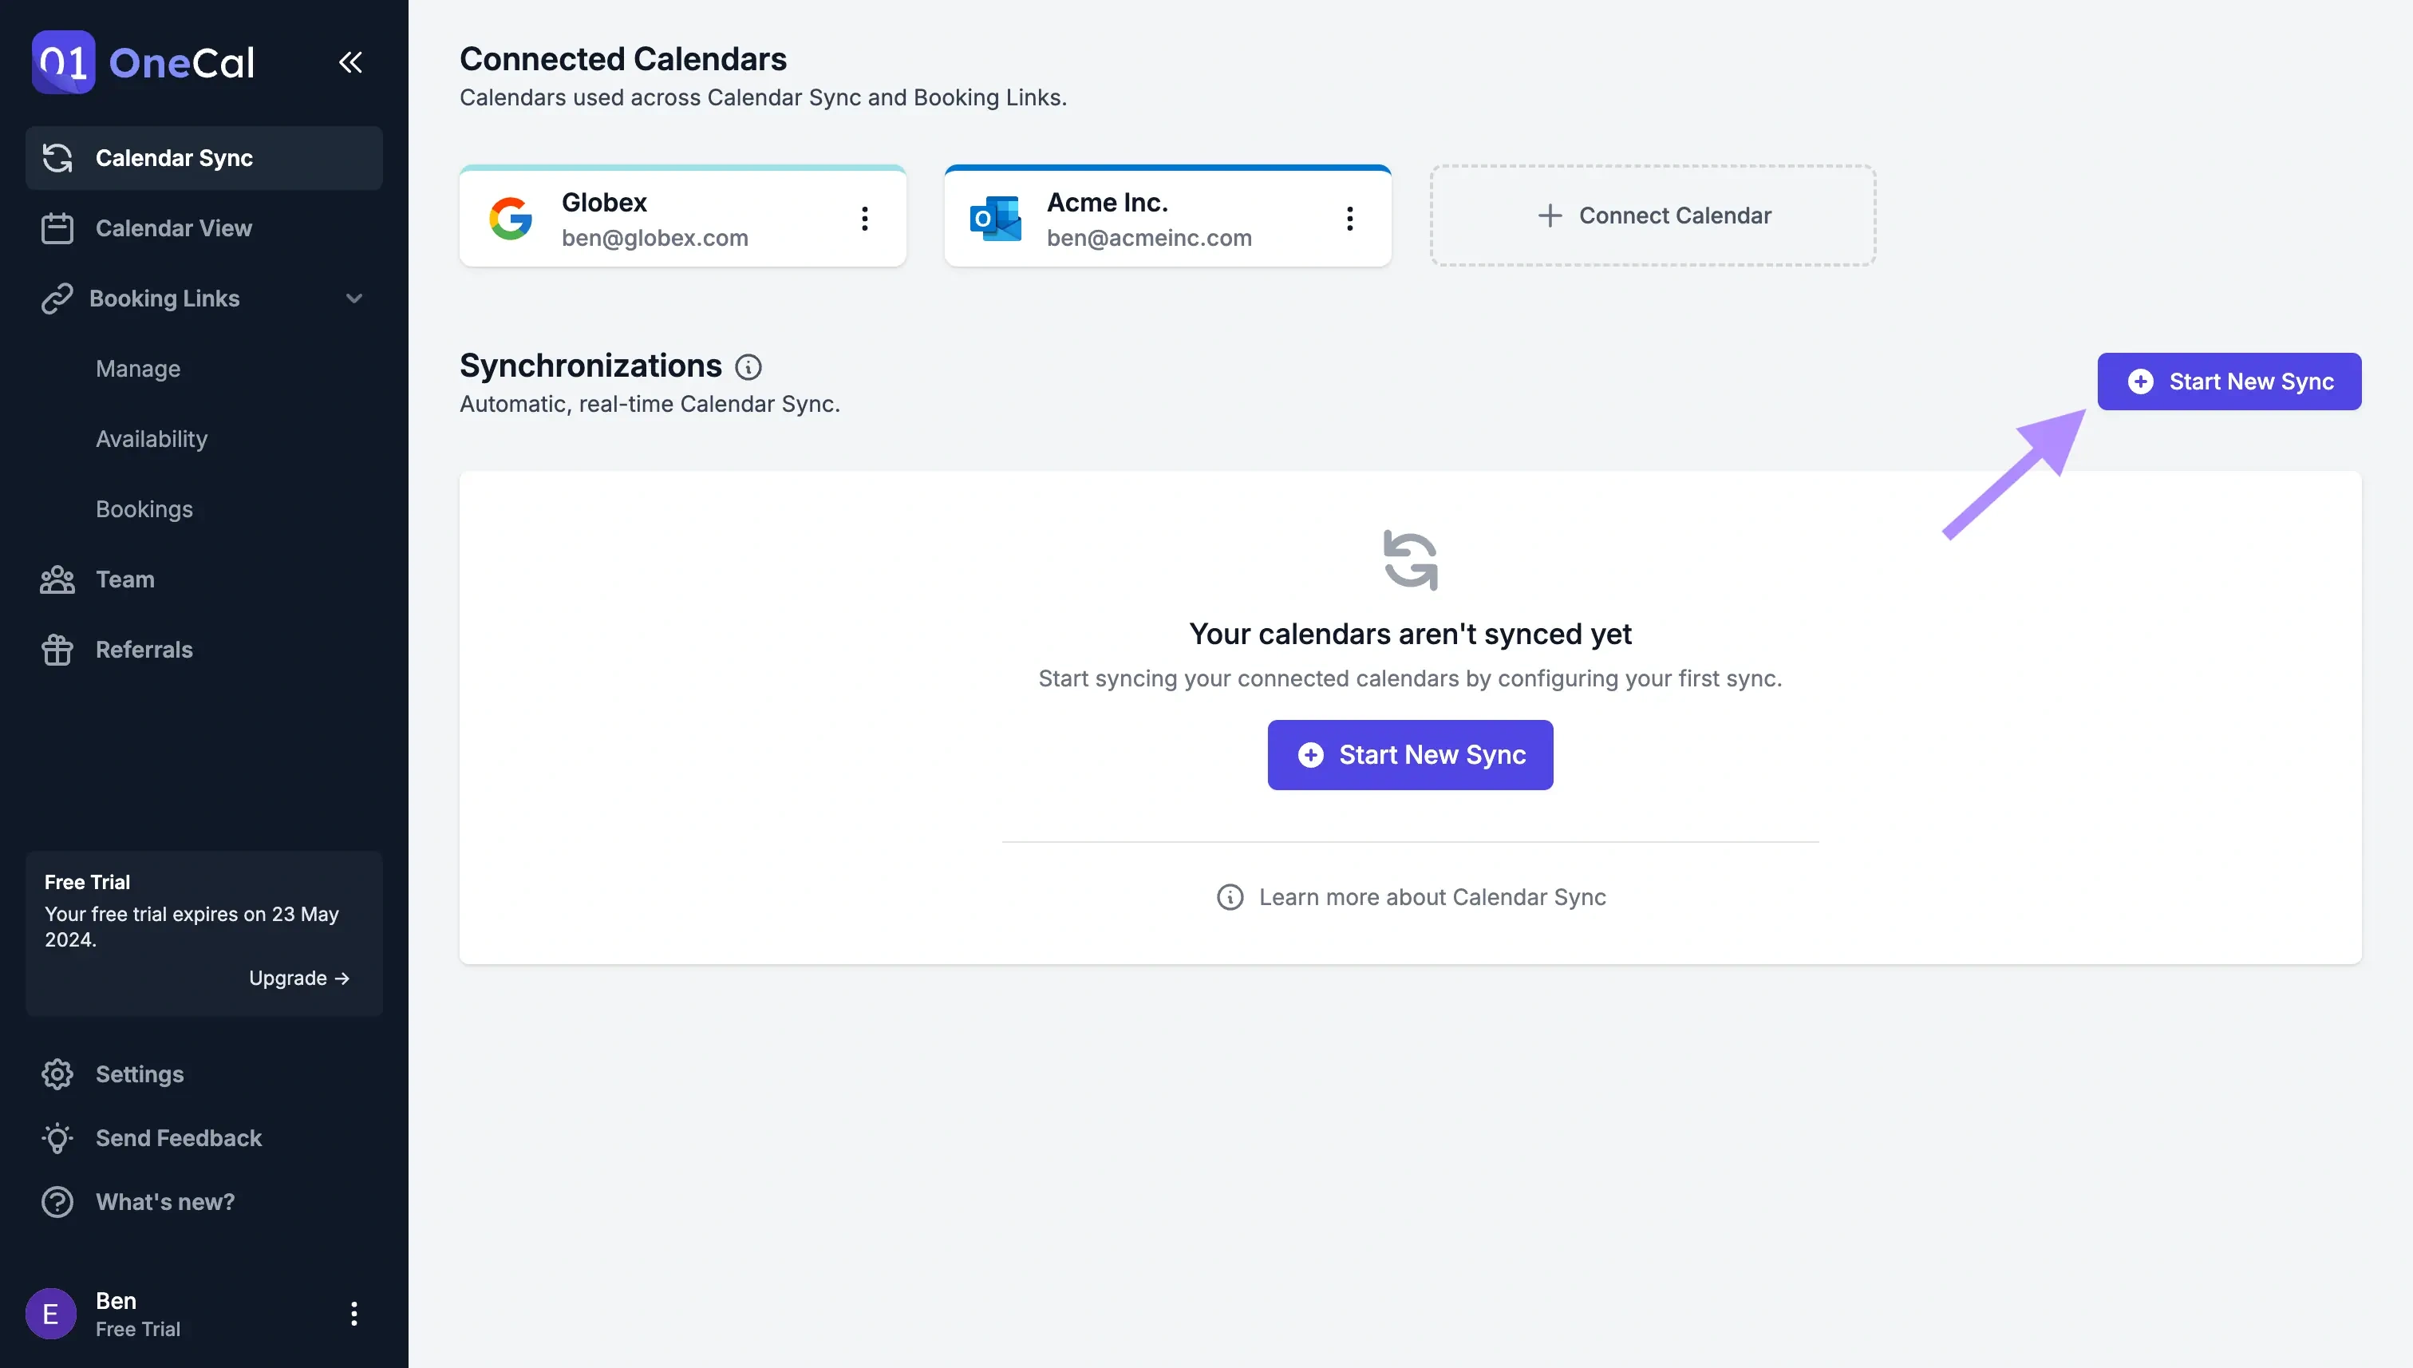Click the Team people icon

[x=57, y=580]
